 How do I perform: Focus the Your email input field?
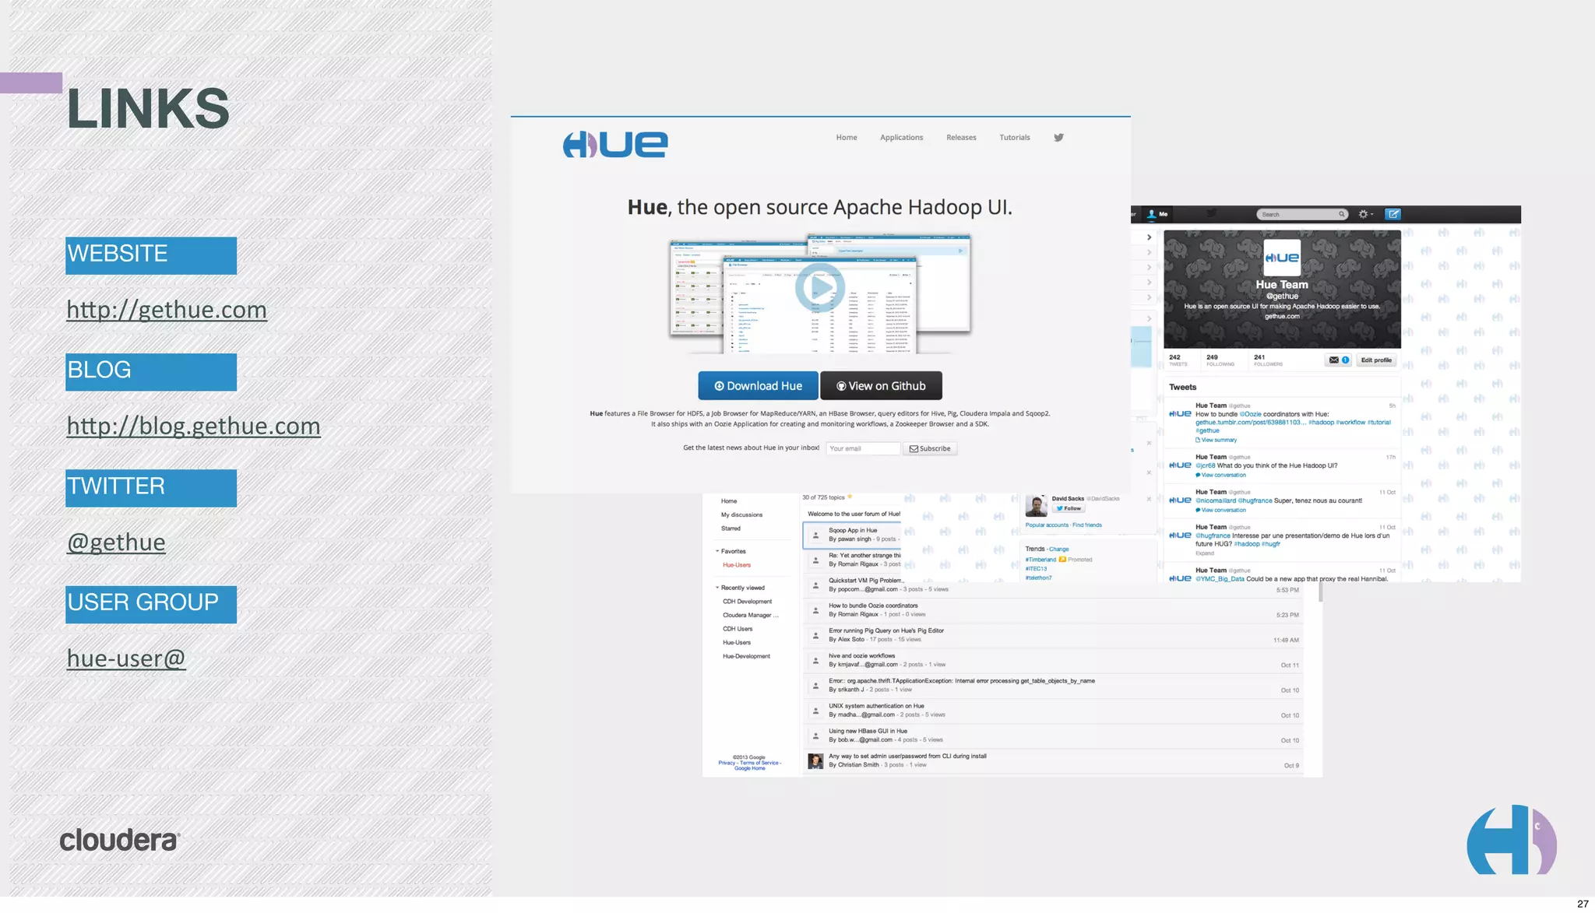click(863, 448)
